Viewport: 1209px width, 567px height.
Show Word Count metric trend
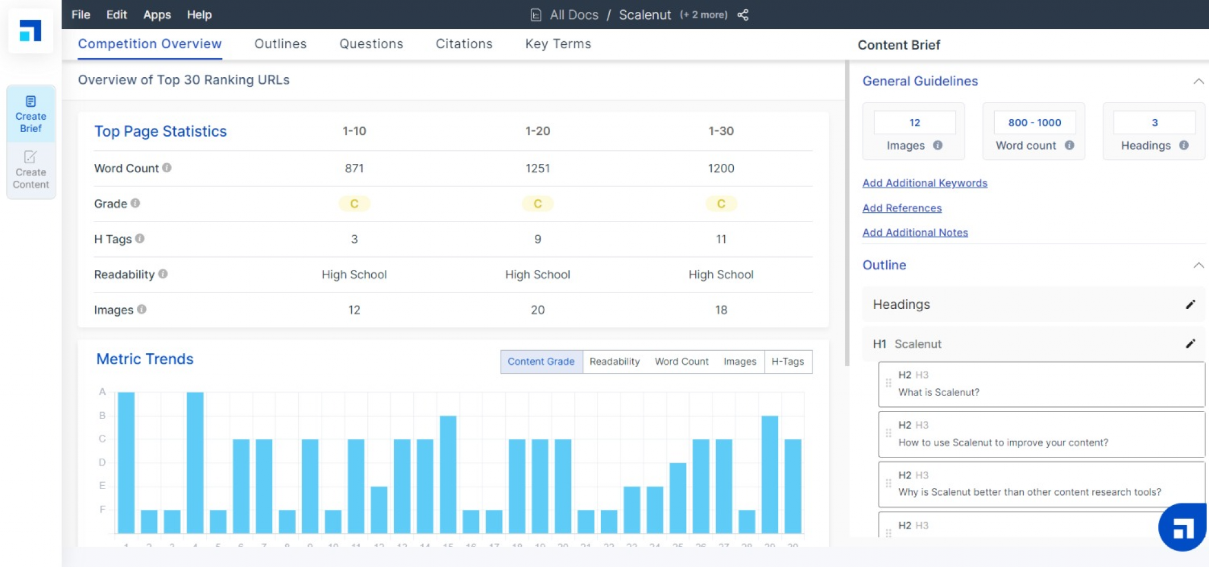click(682, 361)
